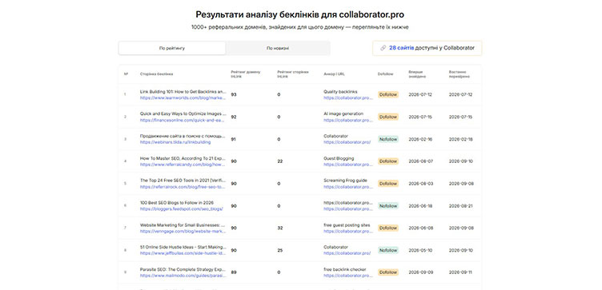Image resolution: width=602 pixels, height=290 pixels.
Task: Open the learnworlds.com backlink URL
Action: tap(183, 97)
